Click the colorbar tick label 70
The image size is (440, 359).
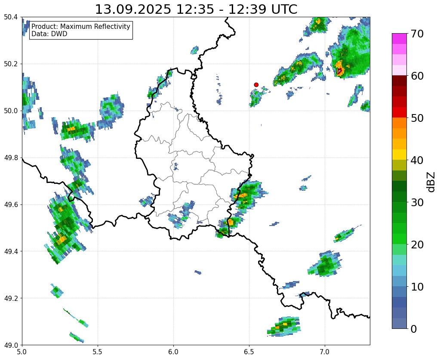pyautogui.click(x=417, y=34)
